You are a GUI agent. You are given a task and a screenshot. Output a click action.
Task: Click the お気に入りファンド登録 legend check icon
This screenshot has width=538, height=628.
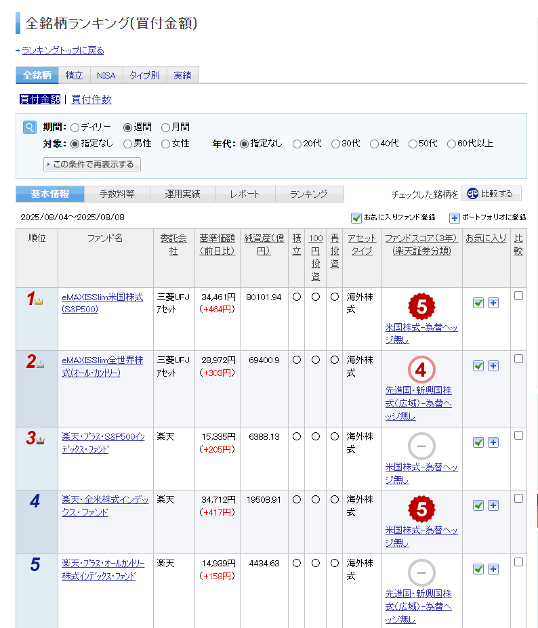coord(356,217)
